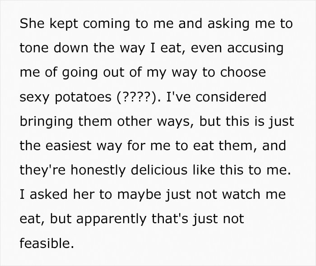Click the words "asking me to"
This screenshot has width=316, height=266.
[250, 24]
